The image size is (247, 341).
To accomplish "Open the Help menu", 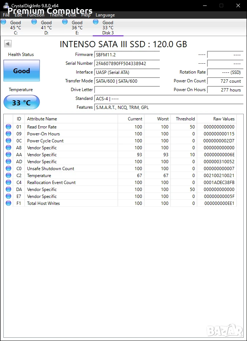I will pos(86,15).
